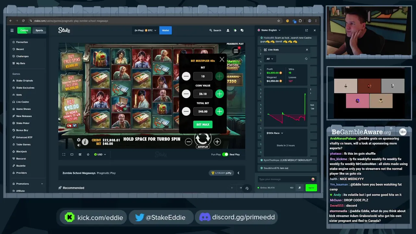Open the USD currency dropdown
416x234 pixels.
click(x=100, y=154)
